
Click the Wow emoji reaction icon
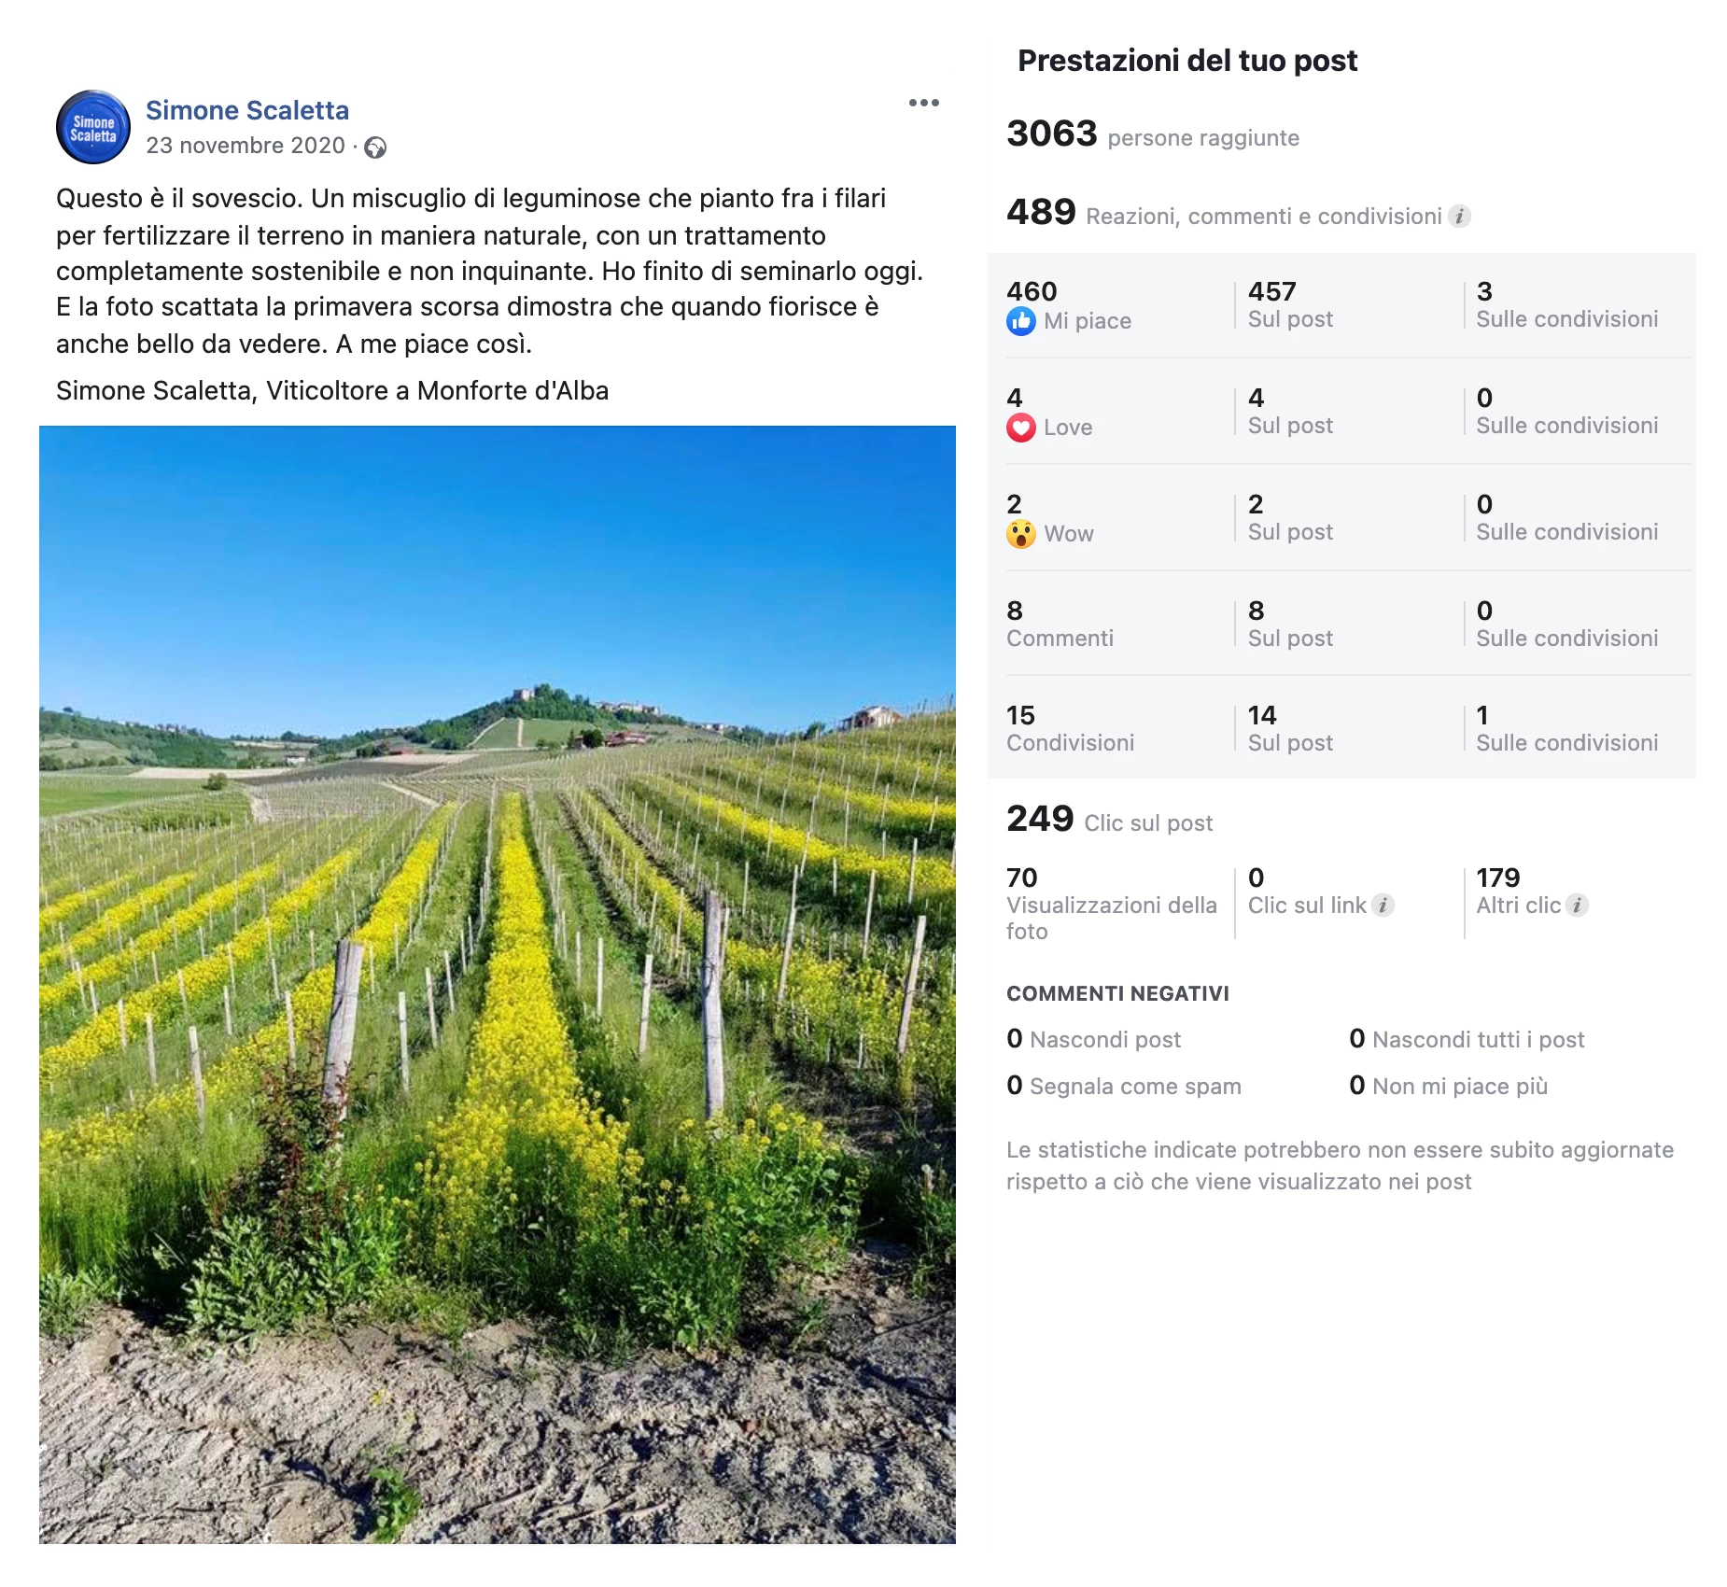click(1020, 534)
